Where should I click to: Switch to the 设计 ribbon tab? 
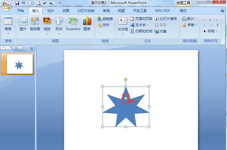tap(51, 11)
